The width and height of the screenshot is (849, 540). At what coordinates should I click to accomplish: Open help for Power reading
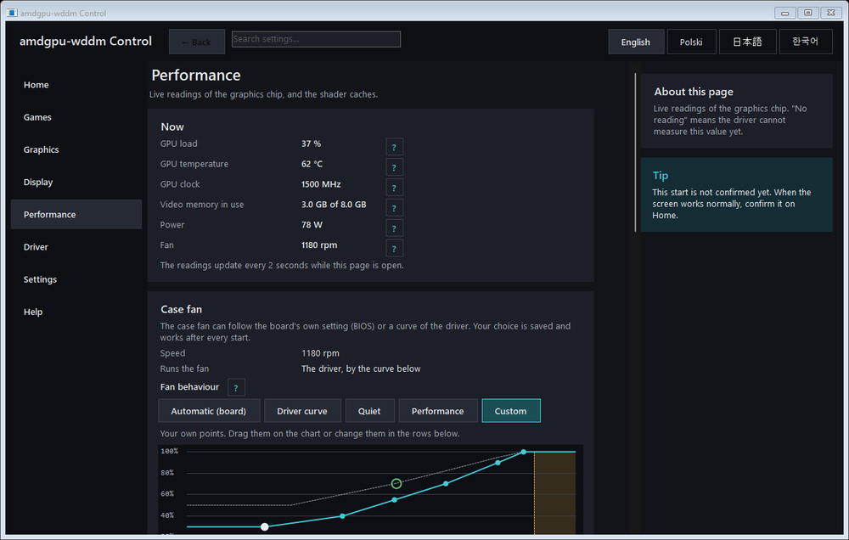tap(394, 228)
